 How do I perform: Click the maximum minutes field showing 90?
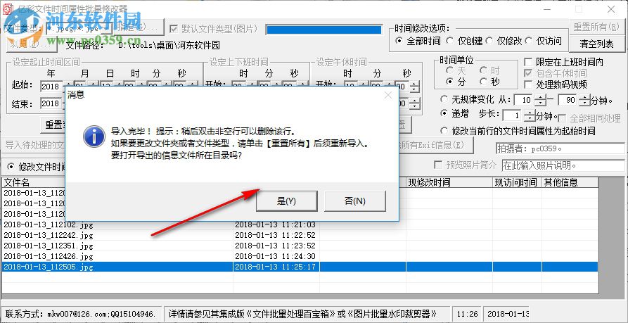click(568, 100)
